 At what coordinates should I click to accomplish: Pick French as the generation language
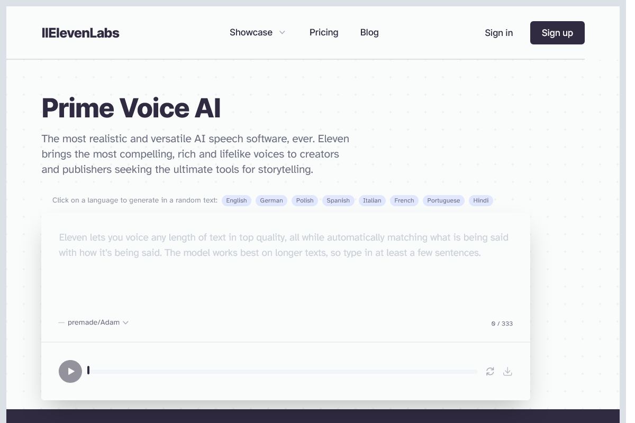tap(404, 200)
